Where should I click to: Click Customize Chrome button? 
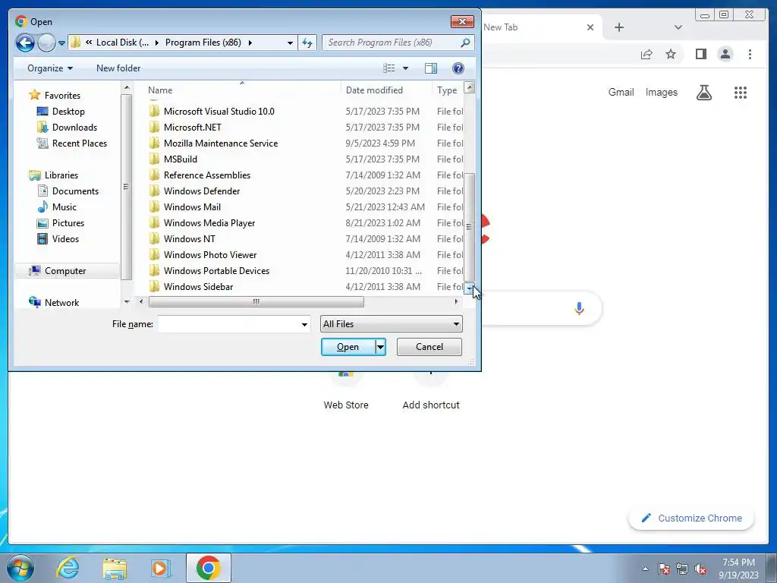tap(692, 518)
